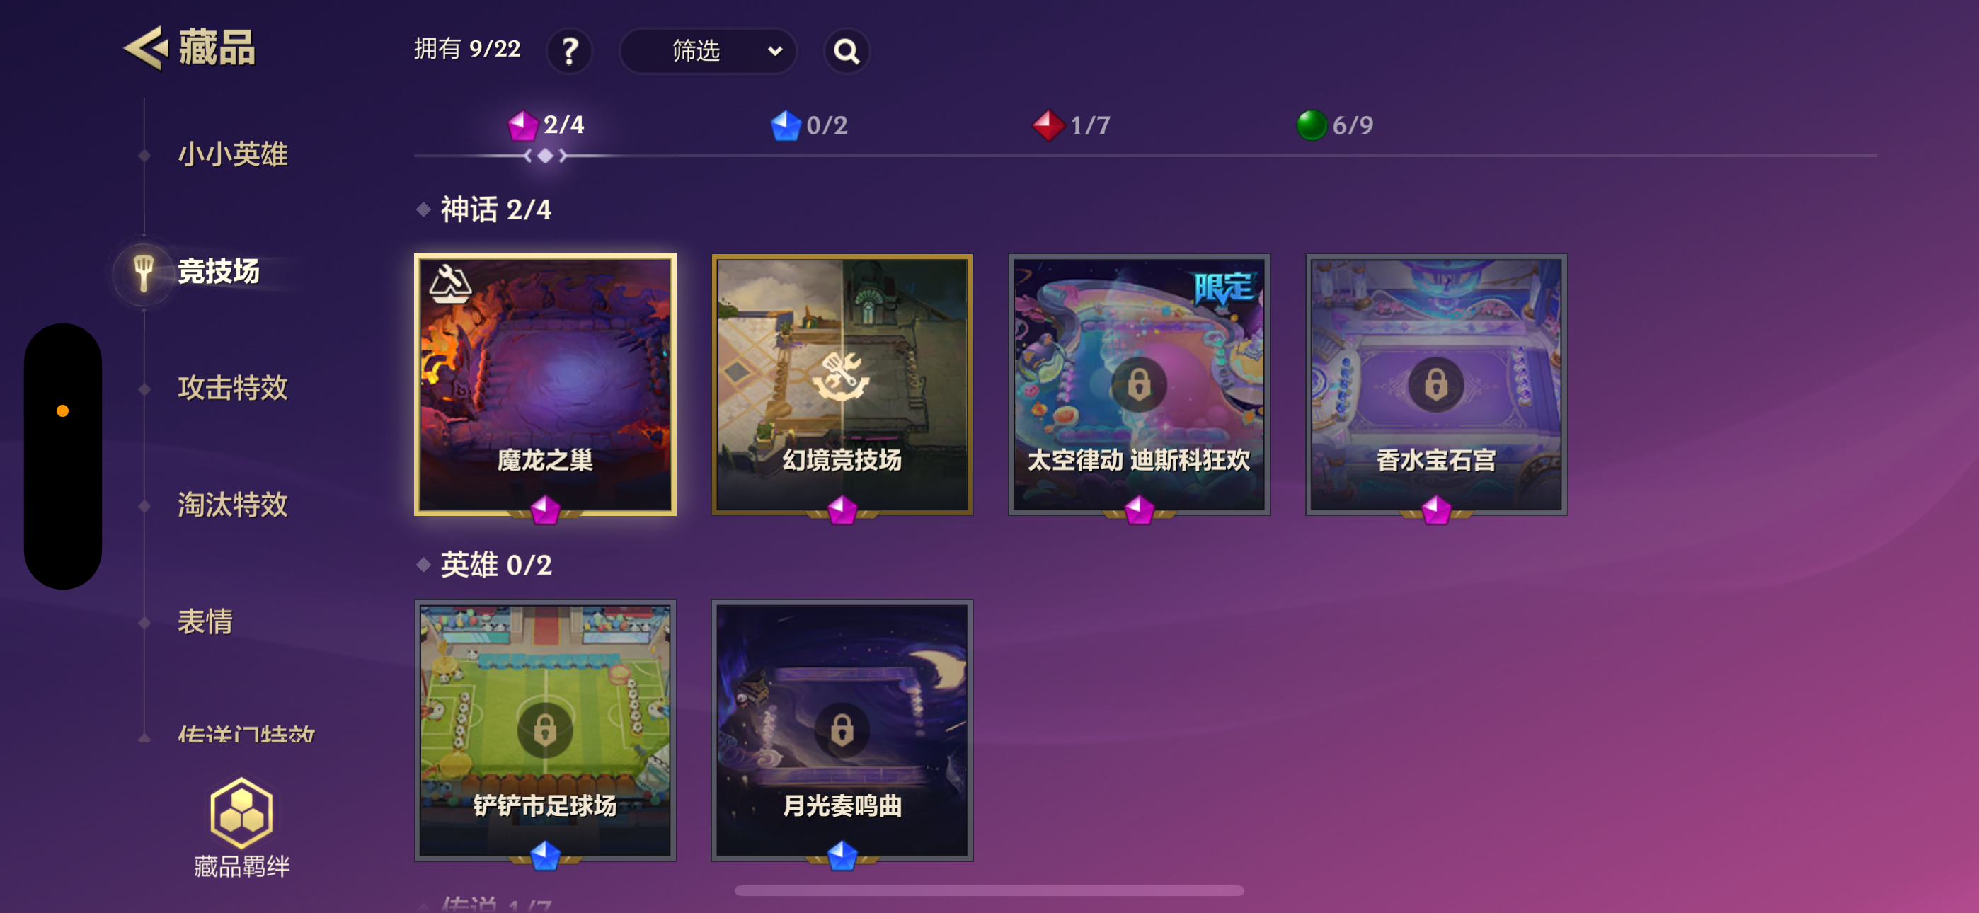Image resolution: width=1979 pixels, height=913 pixels.
Task: Open 淘汰特效 category
Action: pyautogui.click(x=233, y=505)
